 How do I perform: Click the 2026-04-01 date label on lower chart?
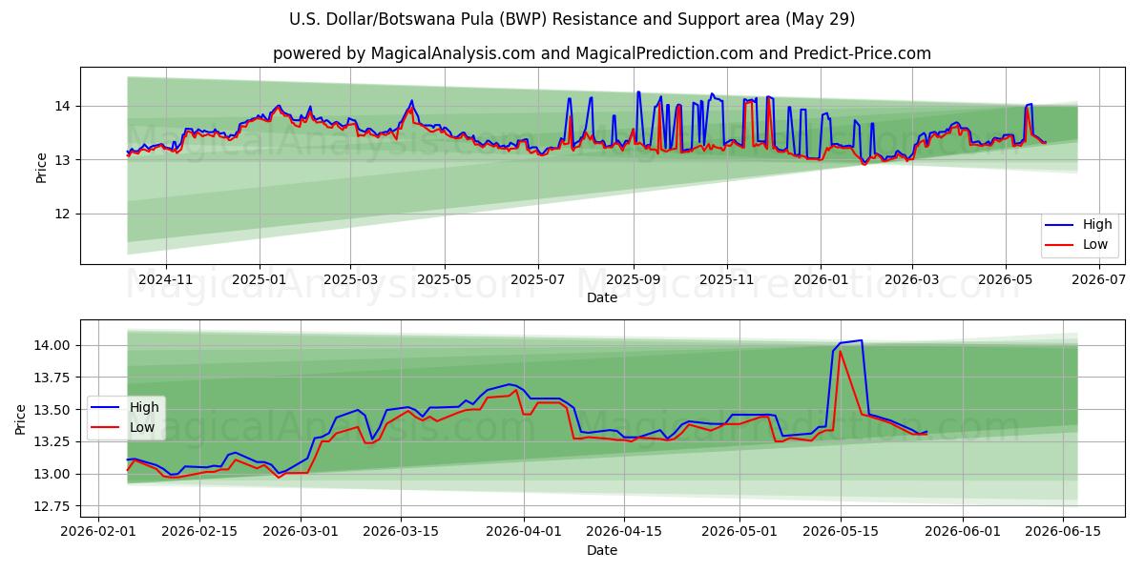pyautogui.click(x=525, y=533)
